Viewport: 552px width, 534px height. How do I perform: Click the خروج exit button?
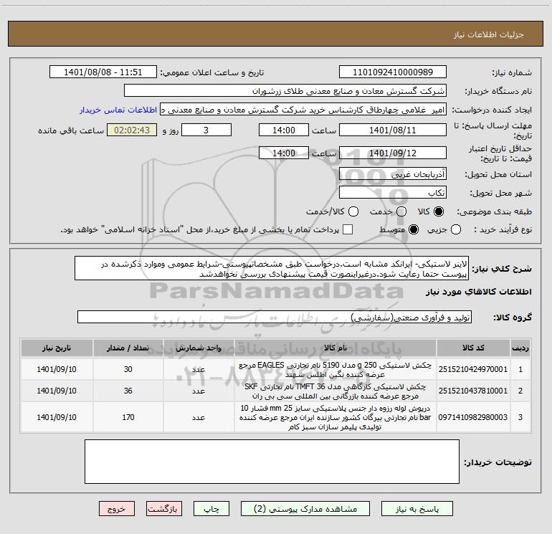pos(117,509)
